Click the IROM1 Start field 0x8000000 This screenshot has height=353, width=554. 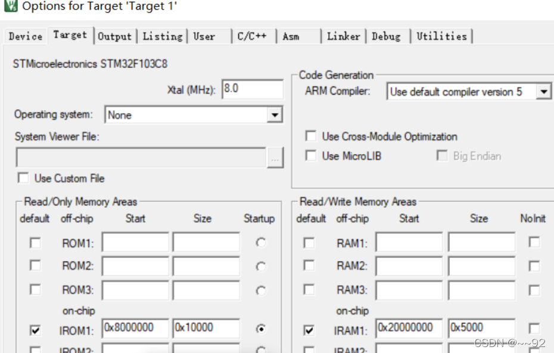coord(135,328)
